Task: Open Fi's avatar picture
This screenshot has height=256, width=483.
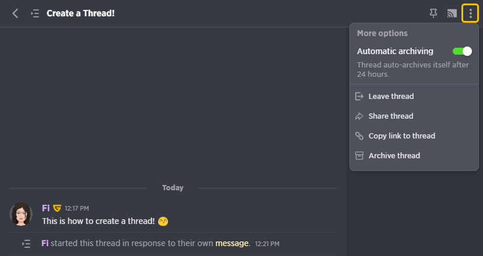Action: (21, 214)
